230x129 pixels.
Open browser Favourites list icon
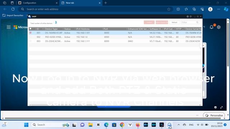coord(186,9)
